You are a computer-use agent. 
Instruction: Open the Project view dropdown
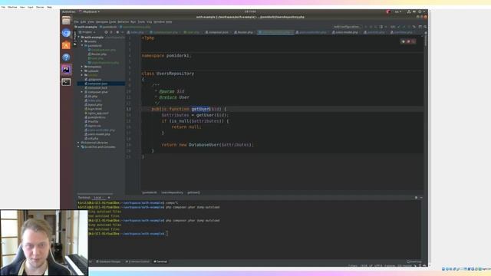[x=87, y=32]
